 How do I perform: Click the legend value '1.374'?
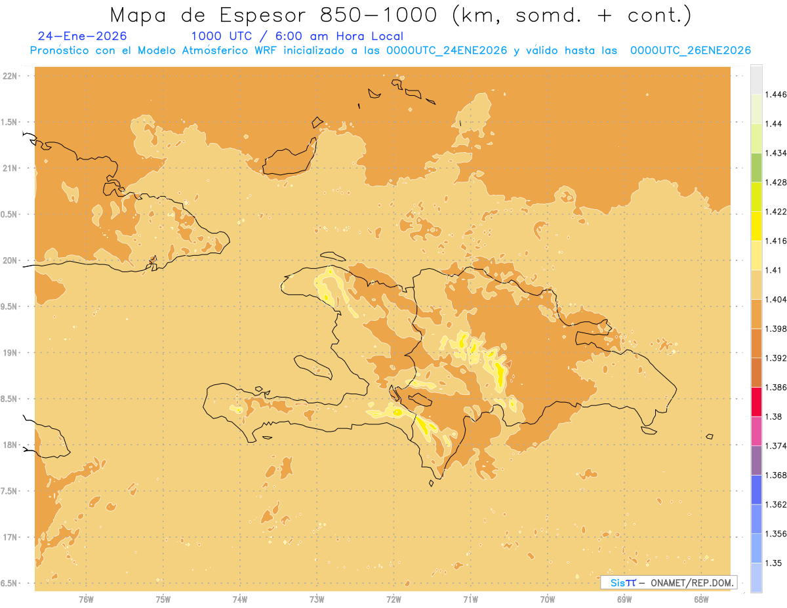point(777,446)
